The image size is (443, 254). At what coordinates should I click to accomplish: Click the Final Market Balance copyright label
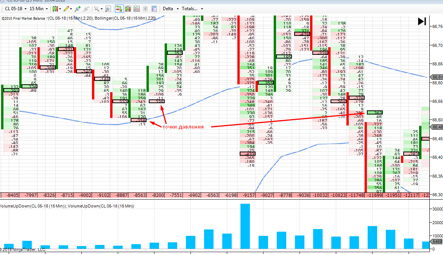(23, 18)
